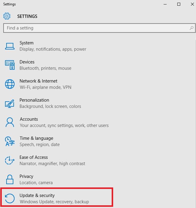This screenshot has width=196, height=208.
Task: Open the Devices settings title
Action: click(x=27, y=62)
